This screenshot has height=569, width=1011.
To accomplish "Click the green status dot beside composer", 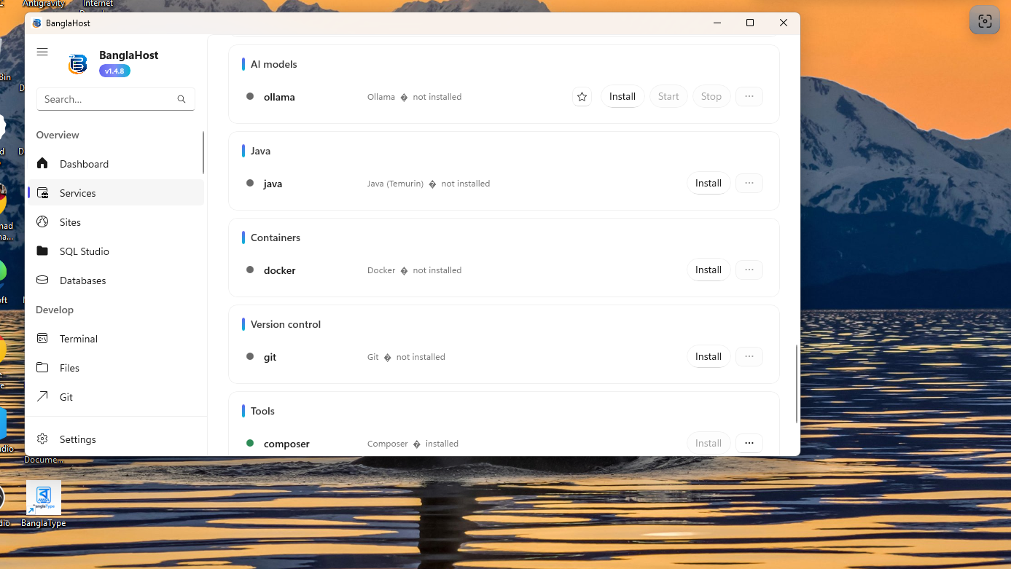I will 250,443.
